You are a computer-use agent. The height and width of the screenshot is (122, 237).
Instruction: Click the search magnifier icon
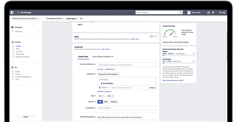tap(181, 12)
